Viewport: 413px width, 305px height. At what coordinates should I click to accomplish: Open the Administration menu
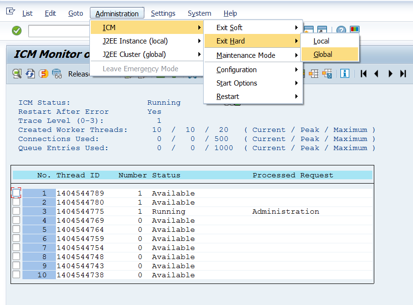(117, 13)
